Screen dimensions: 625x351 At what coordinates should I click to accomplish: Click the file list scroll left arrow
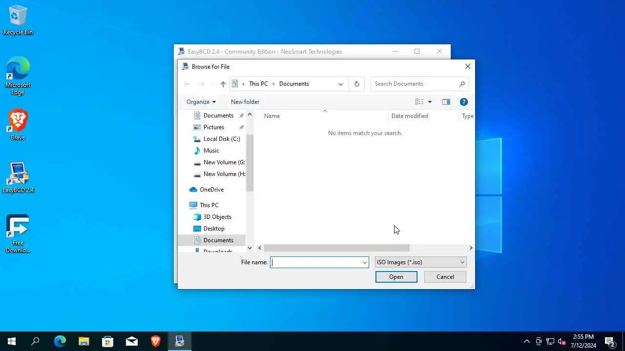(260, 248)
